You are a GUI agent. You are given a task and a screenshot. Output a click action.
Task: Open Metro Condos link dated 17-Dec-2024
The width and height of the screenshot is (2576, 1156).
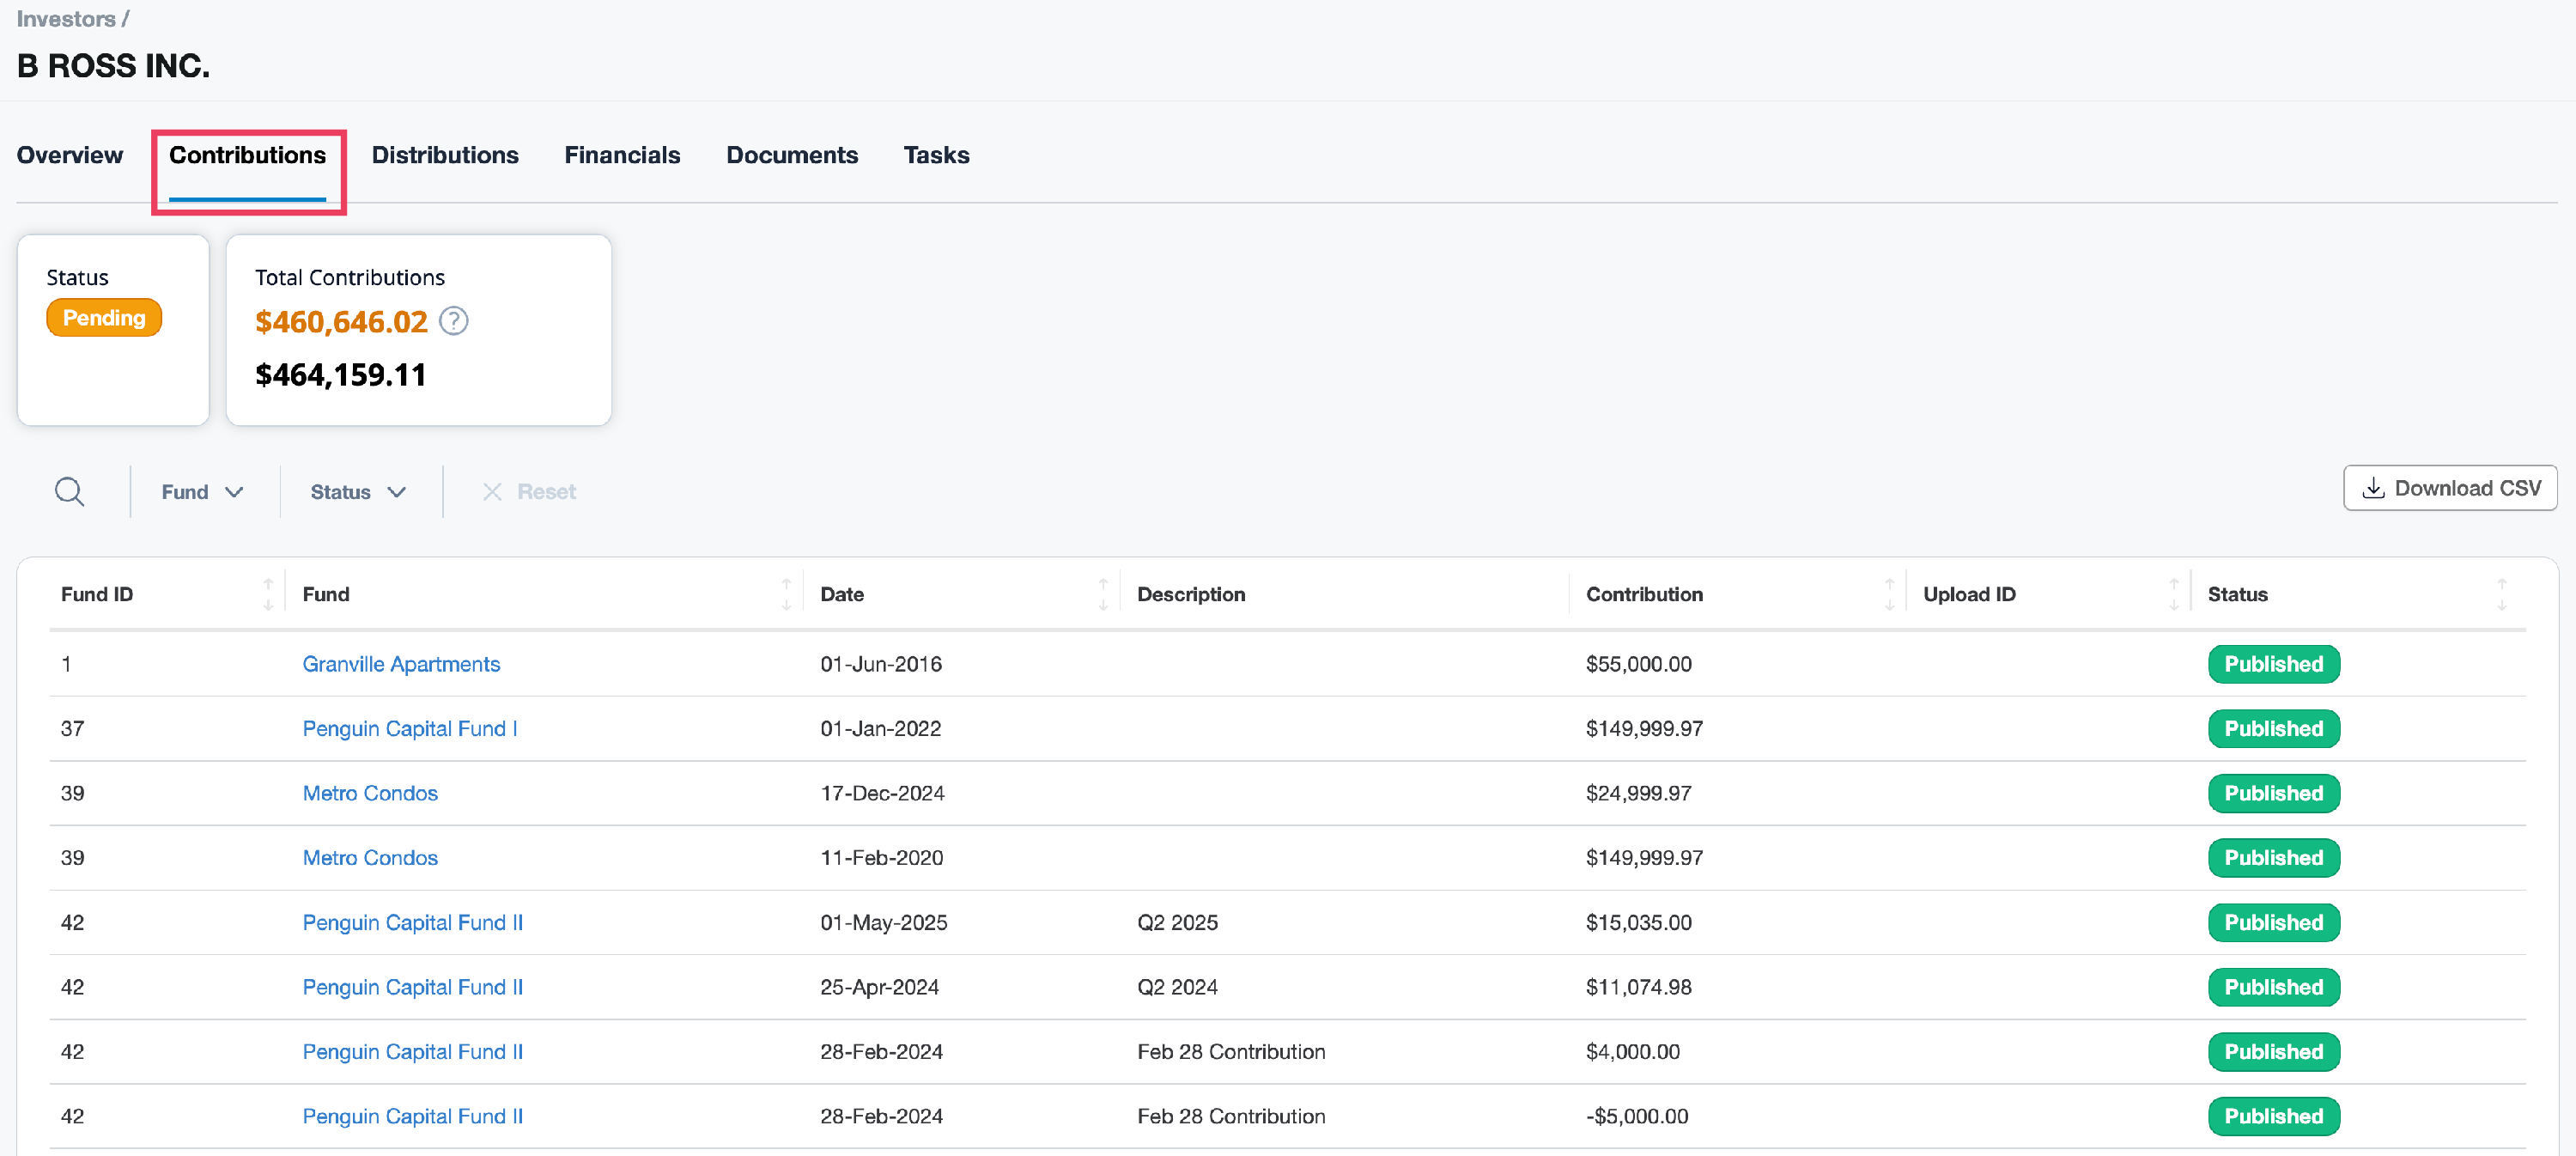pyautogui.click(x=370, y=793)
